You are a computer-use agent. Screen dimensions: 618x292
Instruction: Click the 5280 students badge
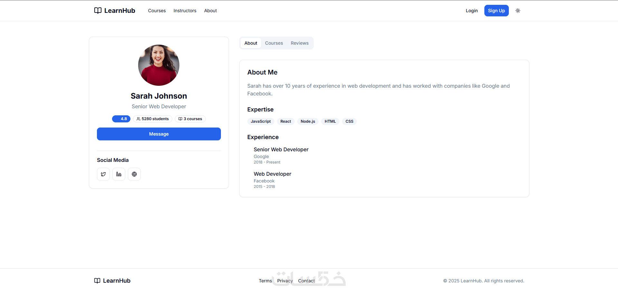(153, 119)
